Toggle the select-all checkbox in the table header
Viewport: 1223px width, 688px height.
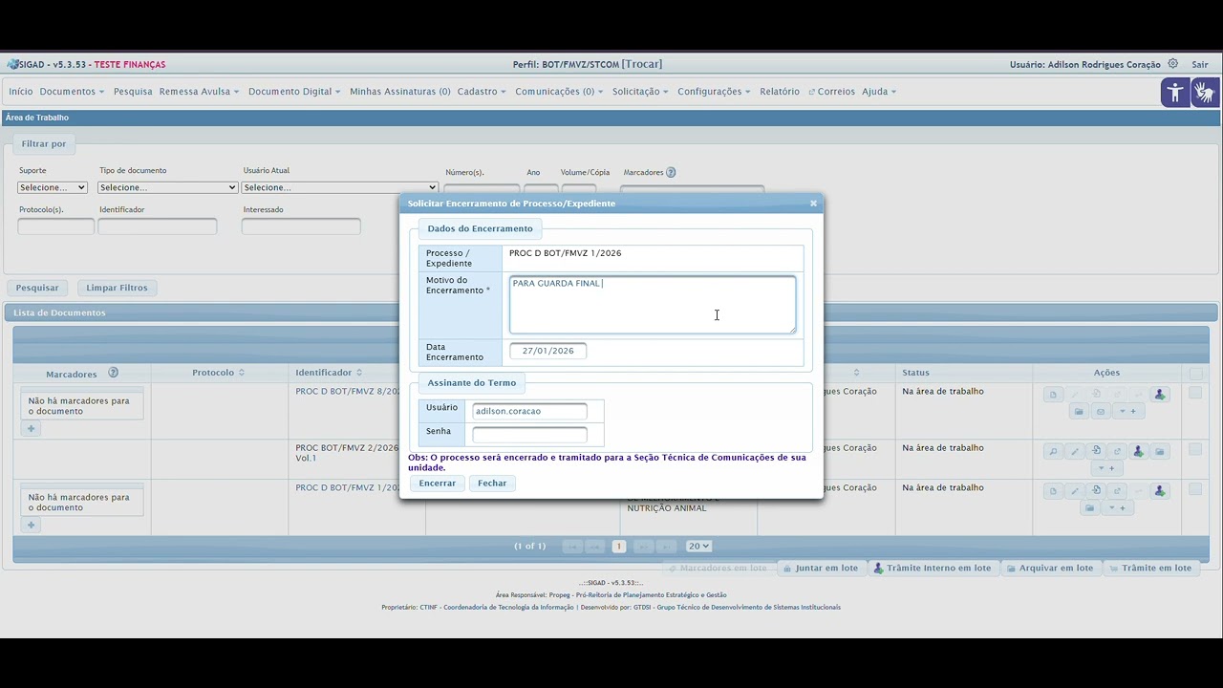pos(1195,374)
